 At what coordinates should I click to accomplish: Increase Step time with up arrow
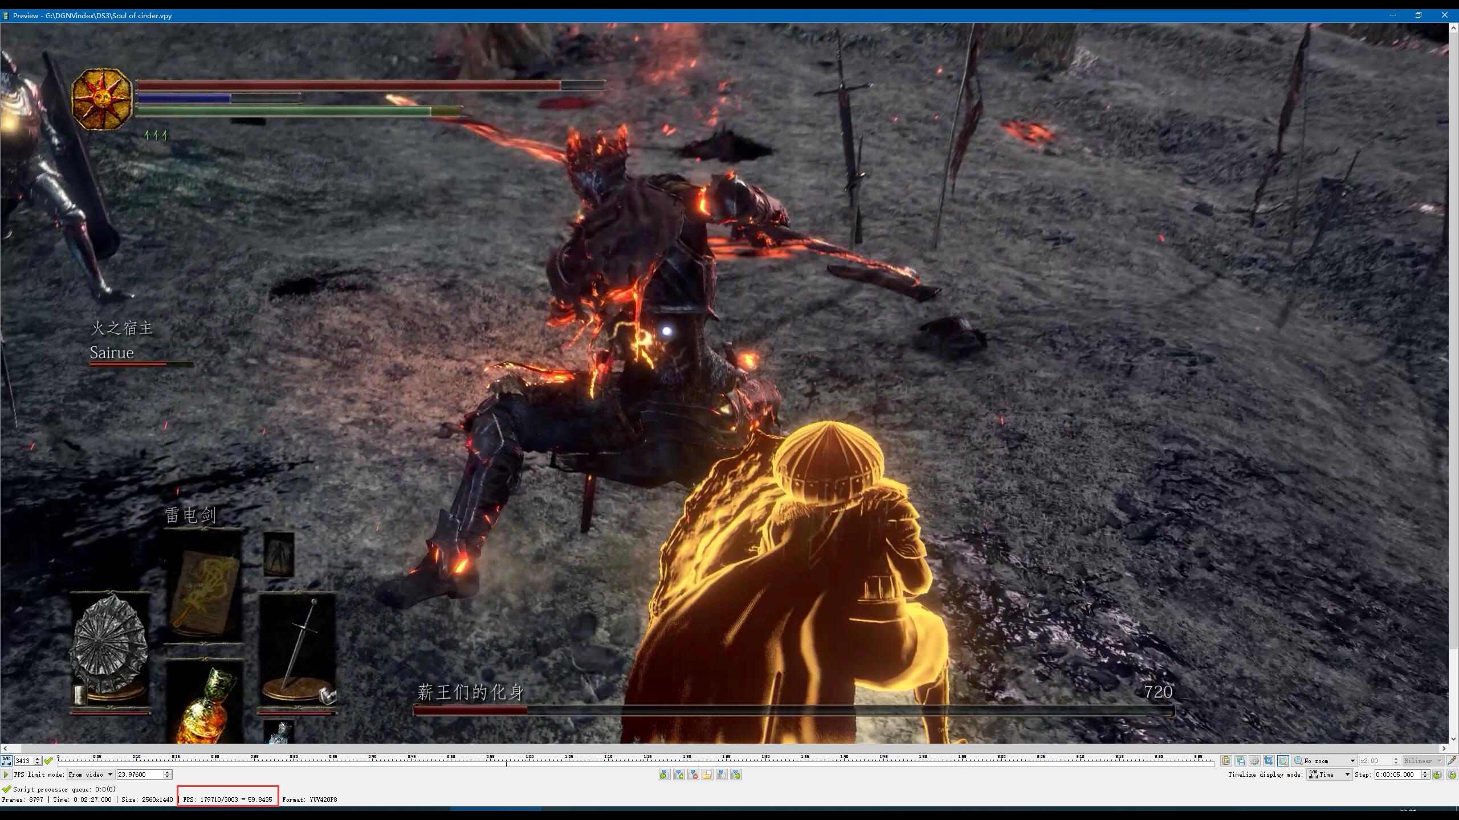click(x=1425, y=772)
